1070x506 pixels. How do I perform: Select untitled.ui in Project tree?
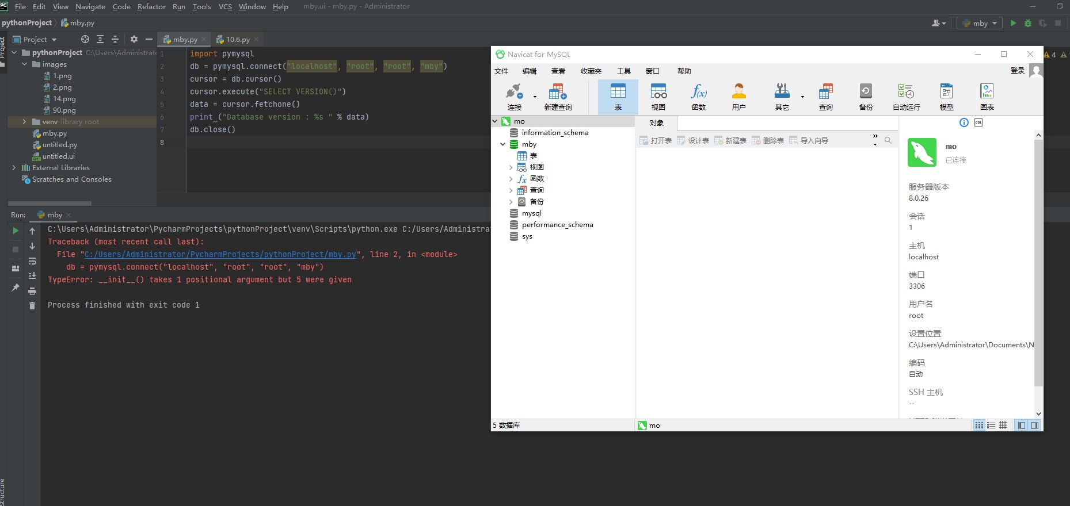point(54,156)
